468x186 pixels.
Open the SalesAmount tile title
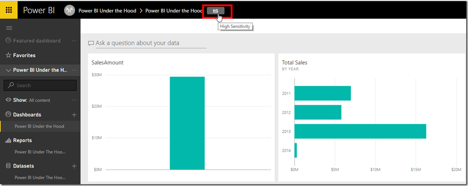coord(107,63)
